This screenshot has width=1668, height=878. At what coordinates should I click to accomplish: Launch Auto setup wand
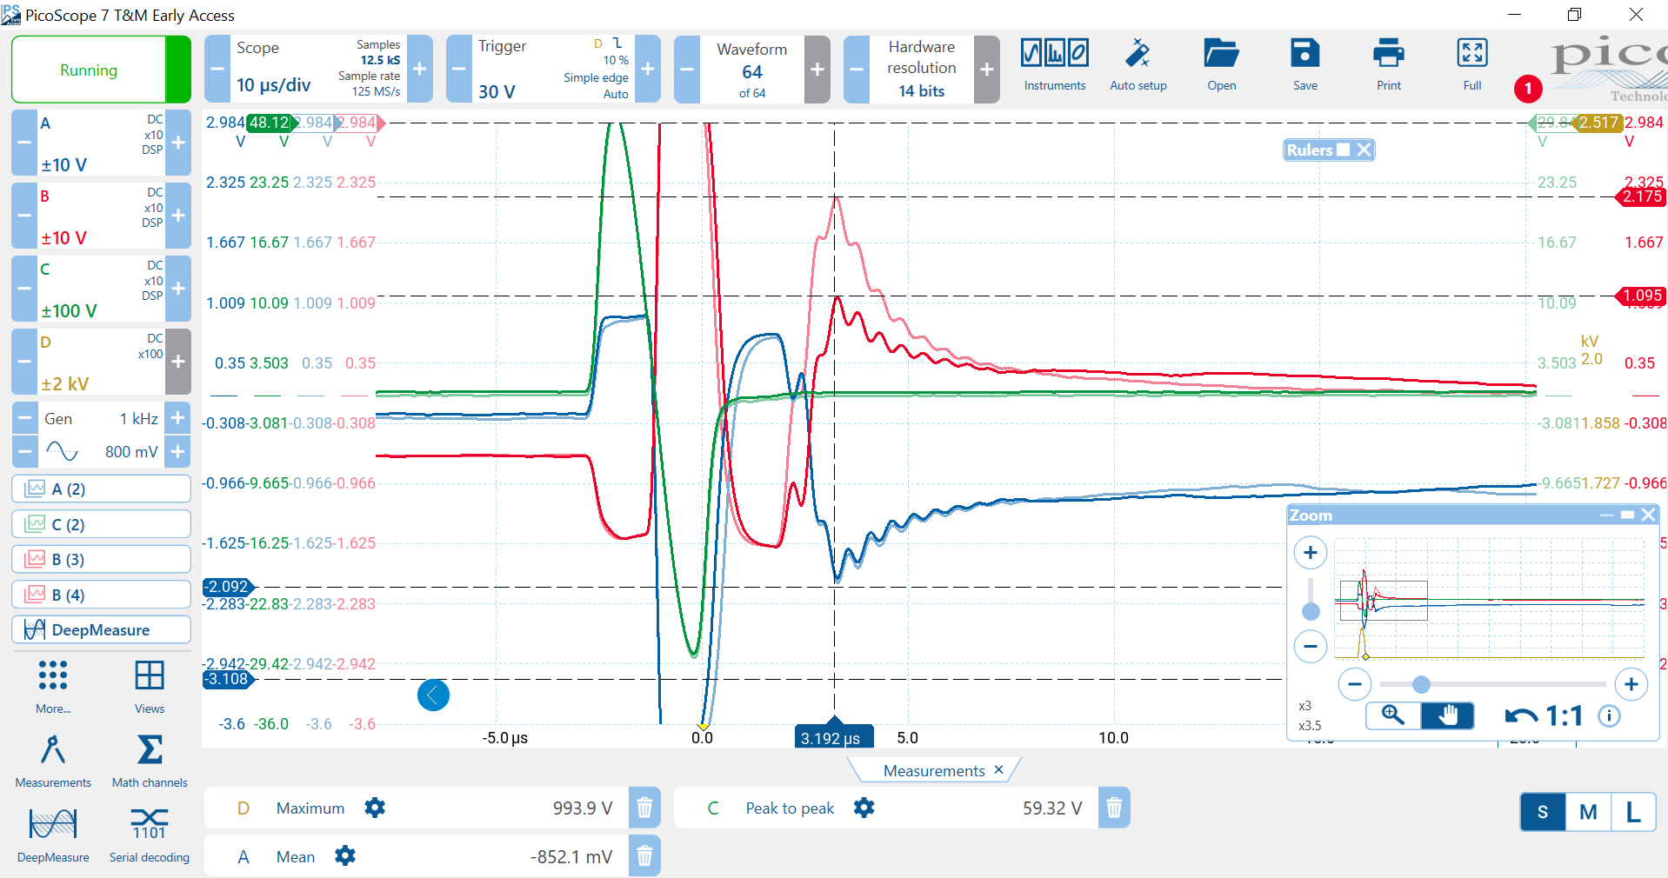point(1138,65)
